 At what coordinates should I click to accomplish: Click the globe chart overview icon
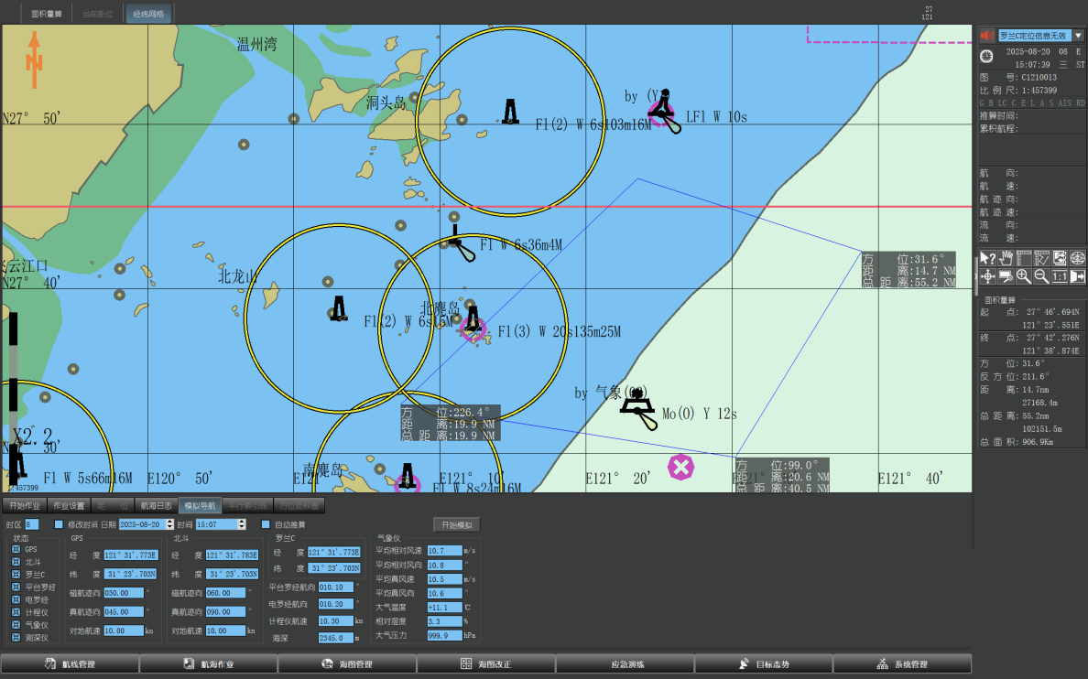[1077, 258]
